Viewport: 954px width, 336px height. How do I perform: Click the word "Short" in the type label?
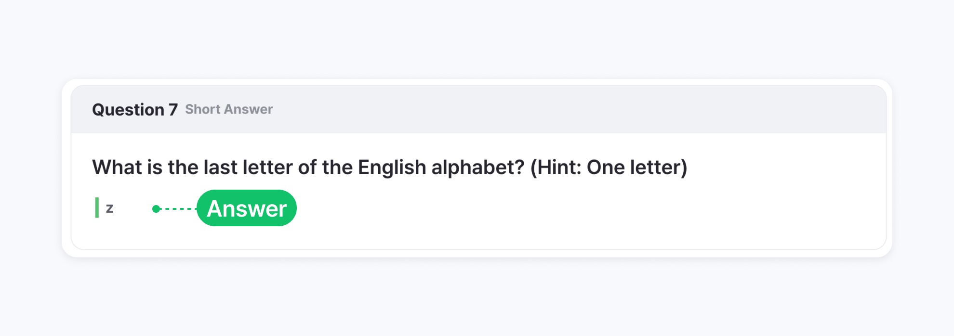tap(202, 110)
